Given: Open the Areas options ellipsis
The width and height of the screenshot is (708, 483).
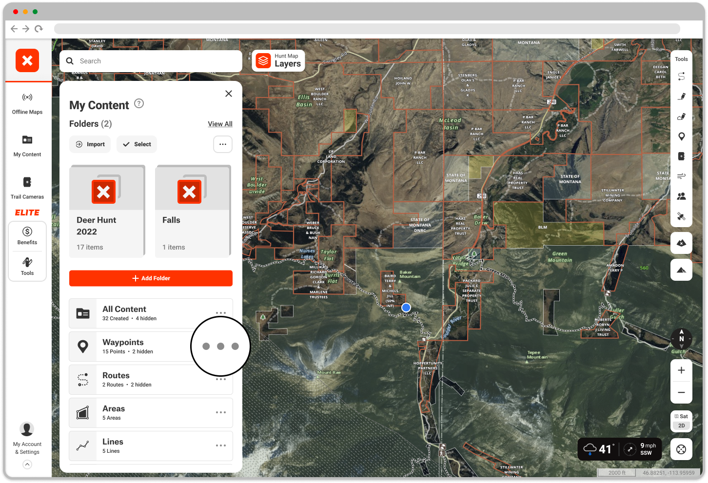Looking at the screenshot, I should 221,412.
